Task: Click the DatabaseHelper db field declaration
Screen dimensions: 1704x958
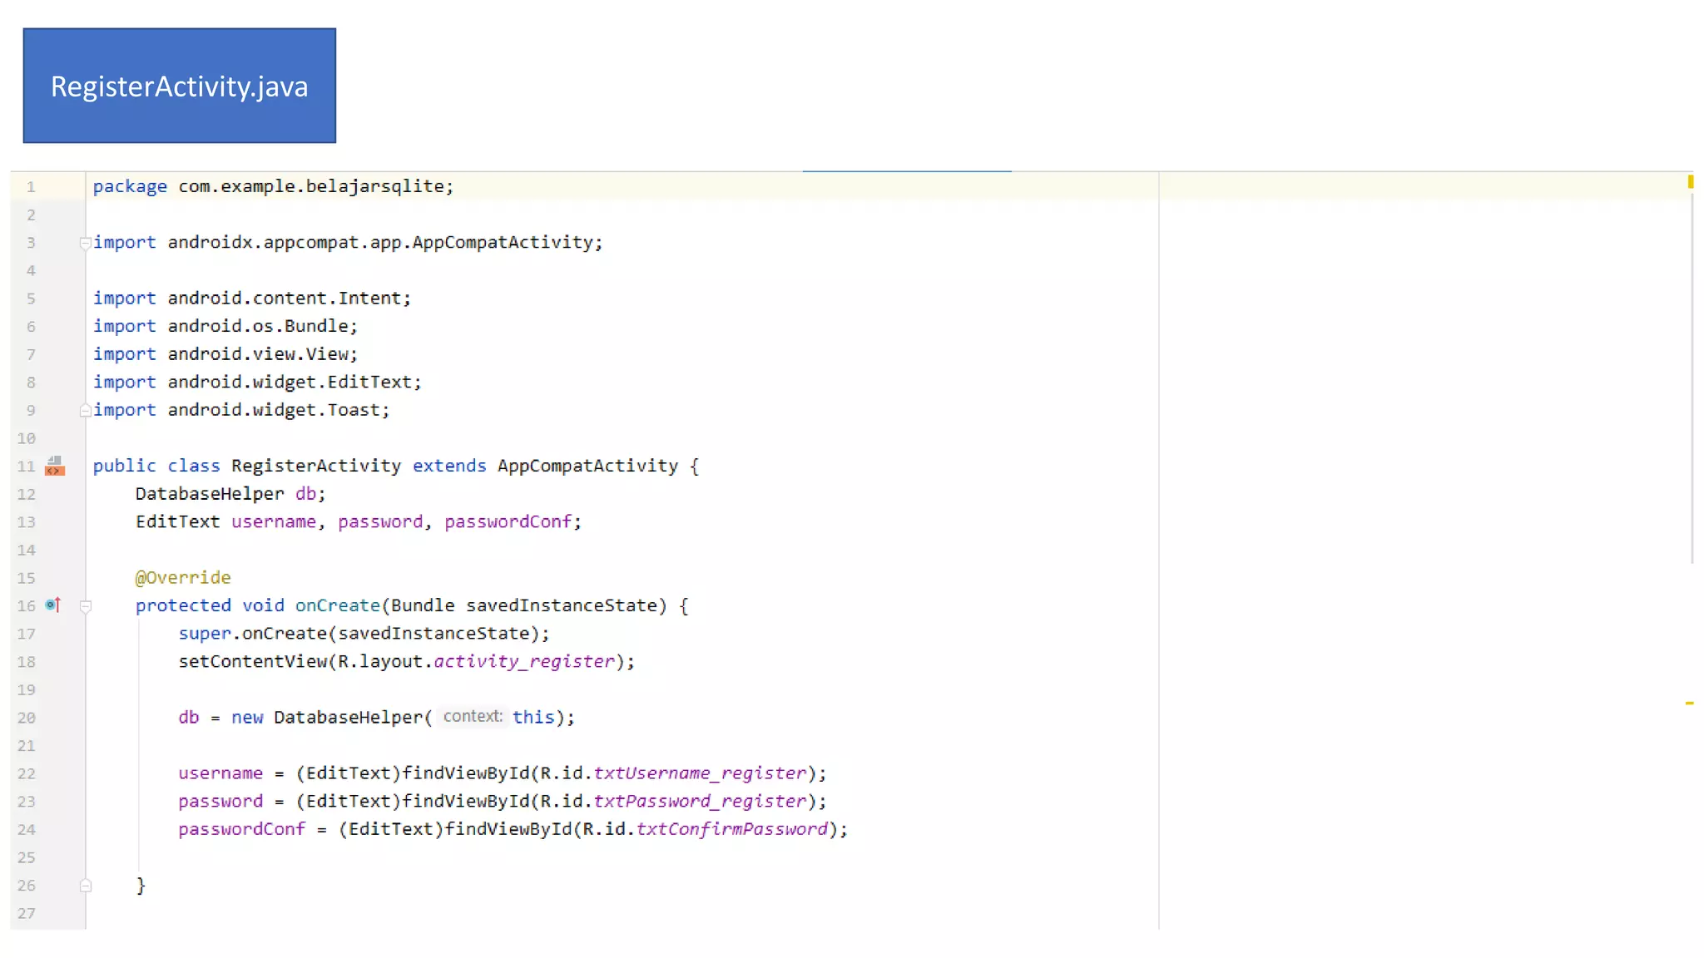Action: 230,494
